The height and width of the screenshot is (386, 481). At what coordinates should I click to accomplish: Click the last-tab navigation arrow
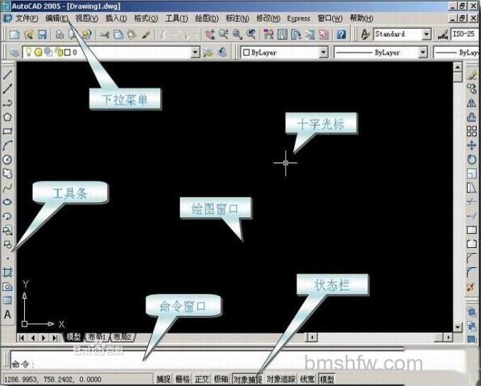coord(55,338)
